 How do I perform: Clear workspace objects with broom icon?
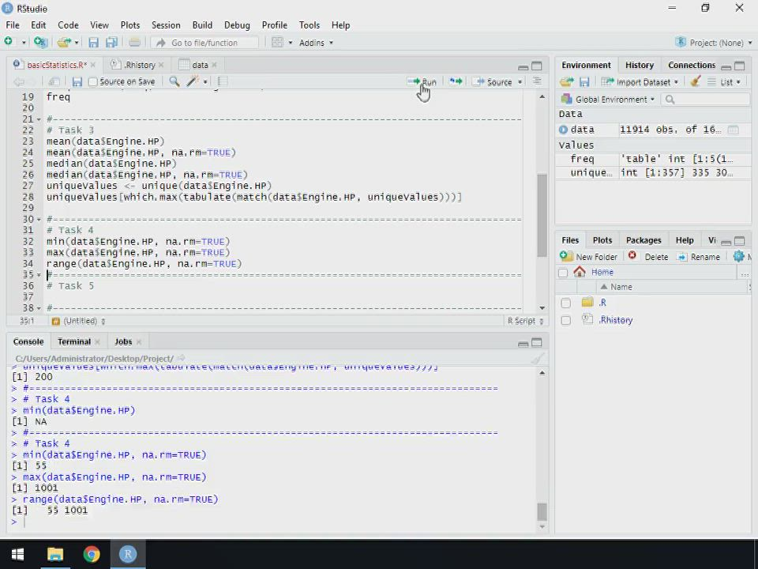point(695,81)
